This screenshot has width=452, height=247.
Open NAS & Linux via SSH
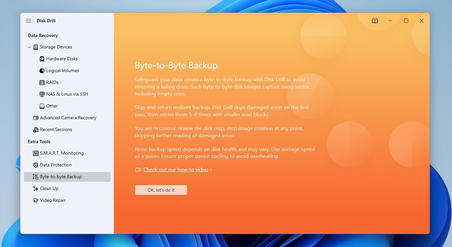click(x=67, y=94)
